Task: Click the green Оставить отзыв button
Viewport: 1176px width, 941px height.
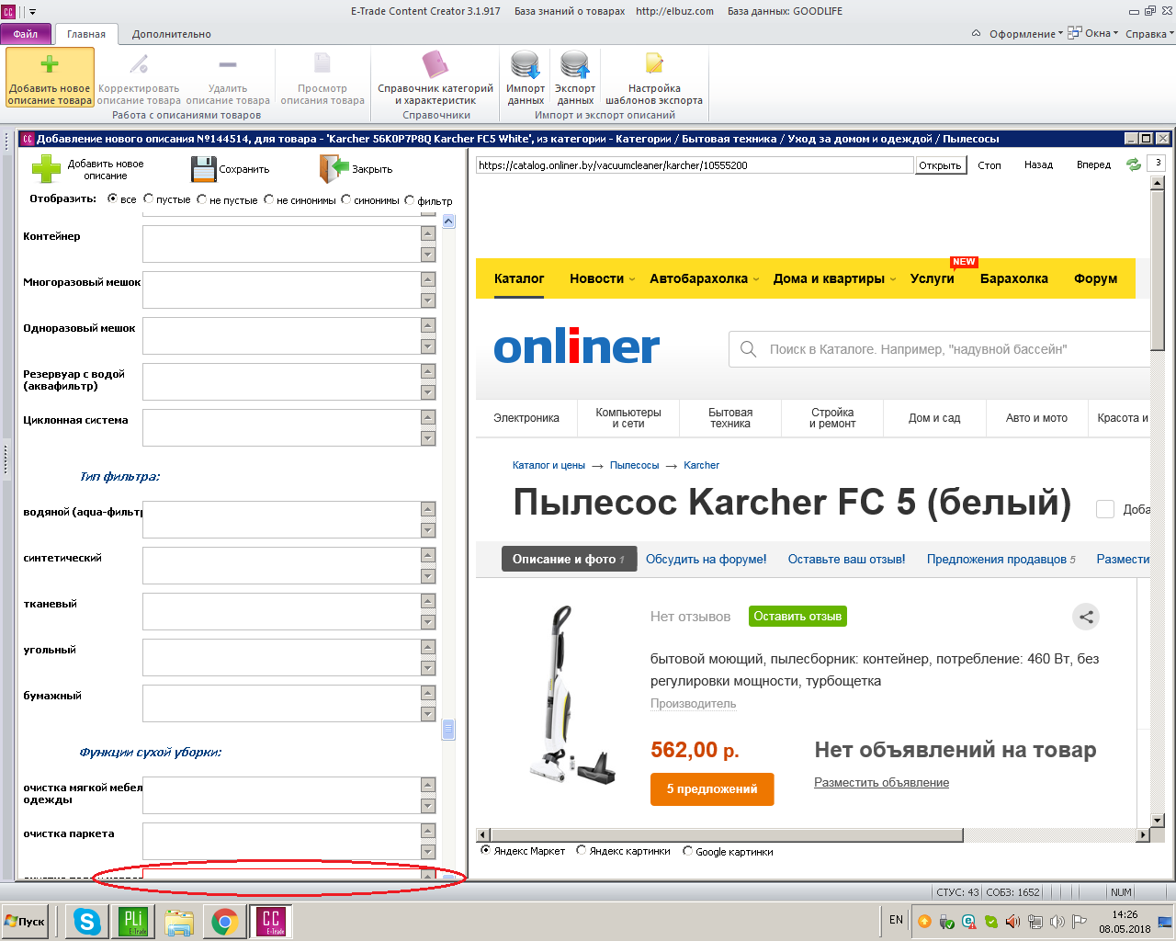Action: click(797, 617)
